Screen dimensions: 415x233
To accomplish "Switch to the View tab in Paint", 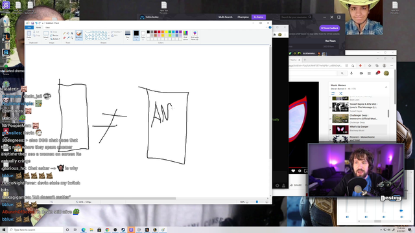I will point(47,27).
